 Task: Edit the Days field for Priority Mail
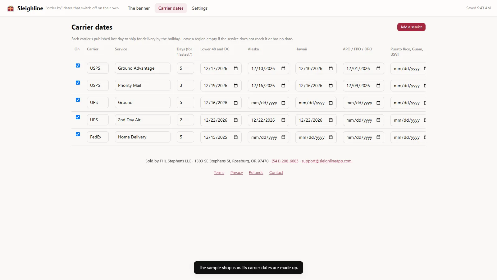pyautogui.click(x=185, y=85)
